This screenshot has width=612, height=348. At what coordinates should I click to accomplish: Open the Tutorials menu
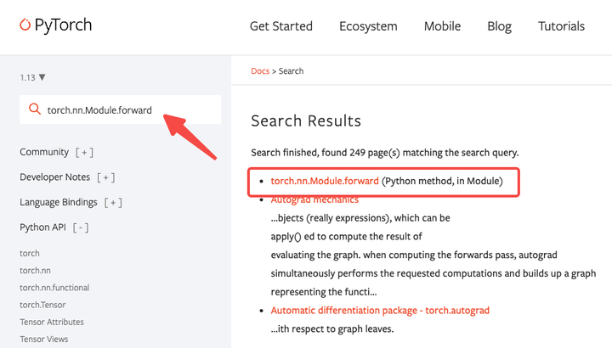coord(561,26)
